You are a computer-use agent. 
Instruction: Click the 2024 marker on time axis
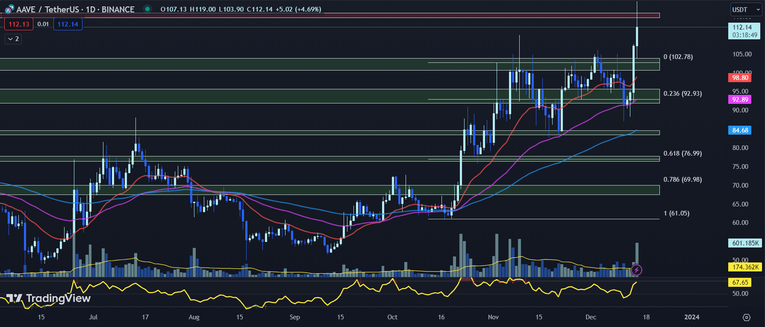point(691,317)
